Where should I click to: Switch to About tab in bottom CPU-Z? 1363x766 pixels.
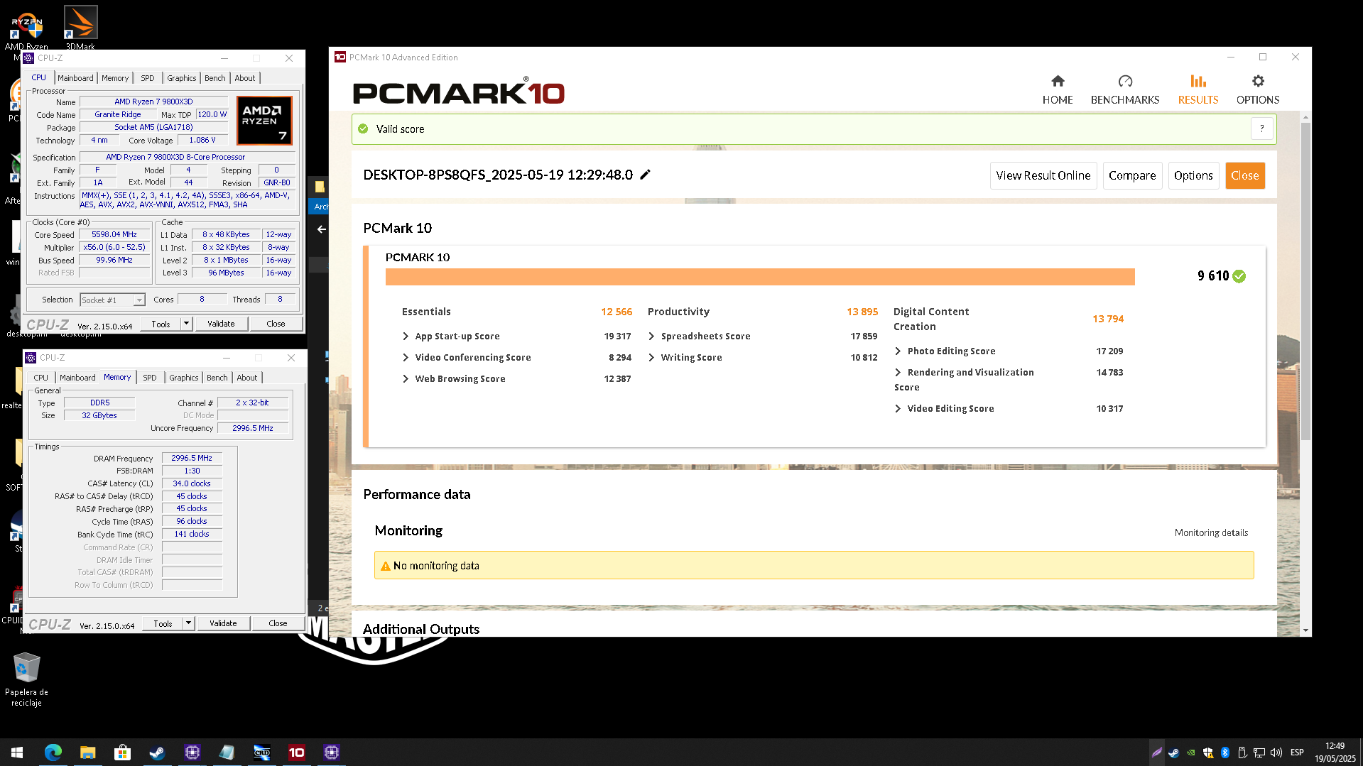[247, 378]
